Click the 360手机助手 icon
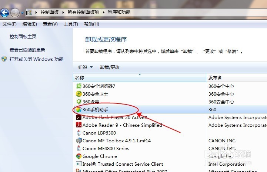 79,110
